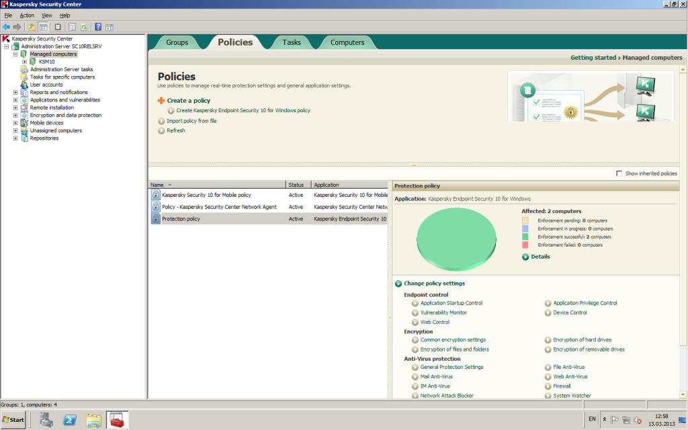Open the Application Startup Control settings link
Screen dimensions: 688x430
click(x=451, y=303)
